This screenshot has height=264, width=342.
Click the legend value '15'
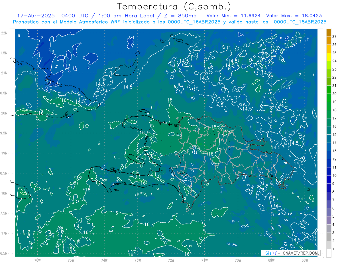click(335, 134)
